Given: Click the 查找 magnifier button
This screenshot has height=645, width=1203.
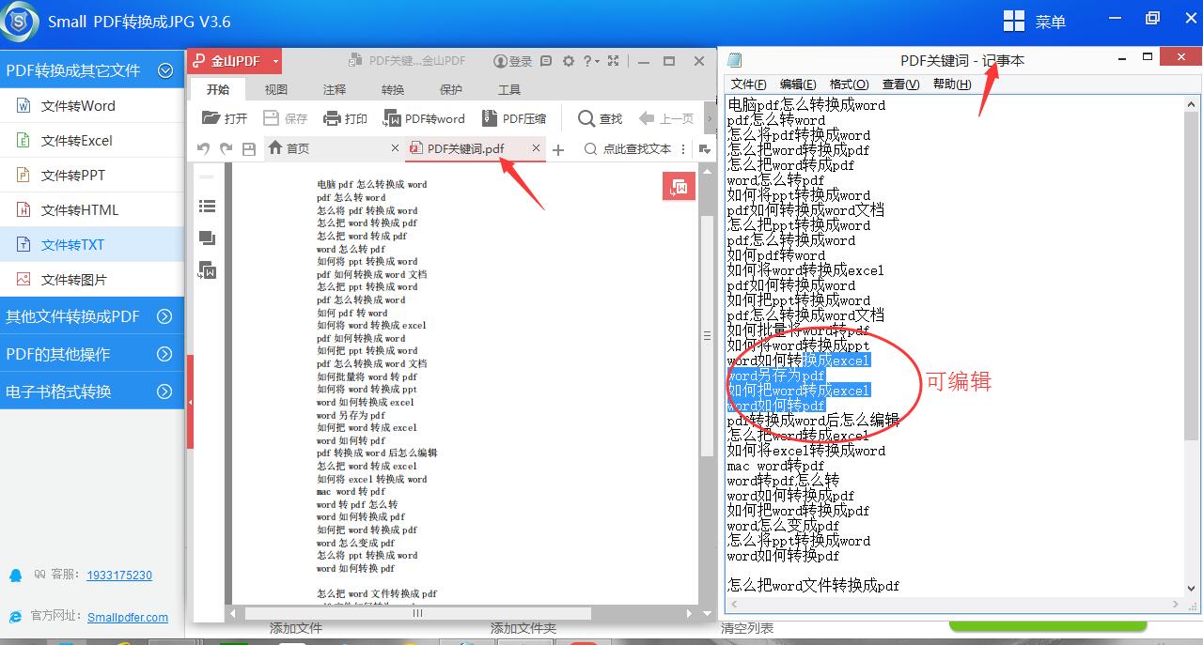Looking at the screenshot, I should 601,118.
